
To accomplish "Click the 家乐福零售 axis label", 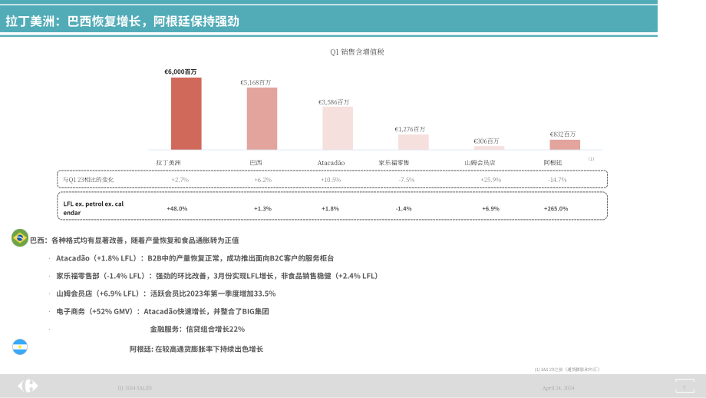I will [394, 163].
